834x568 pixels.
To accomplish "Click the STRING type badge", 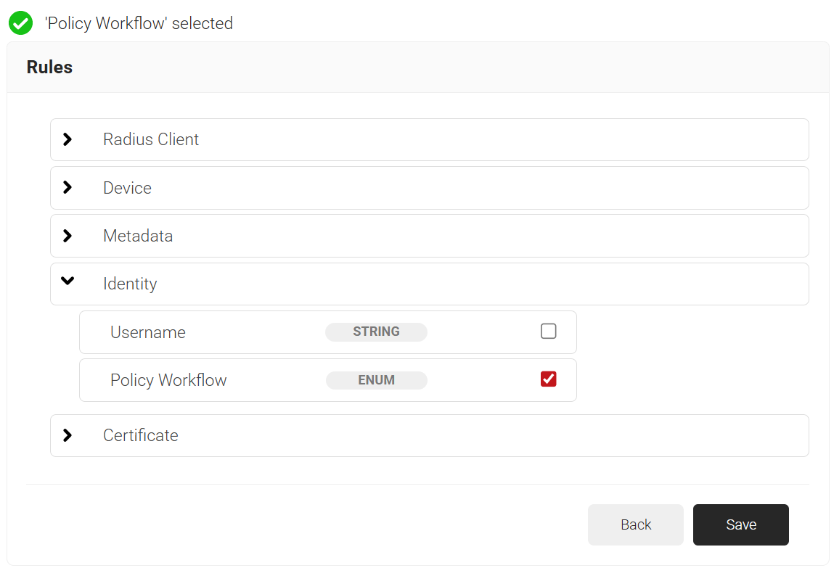I will pyautogui.click(x=376, y=332).
